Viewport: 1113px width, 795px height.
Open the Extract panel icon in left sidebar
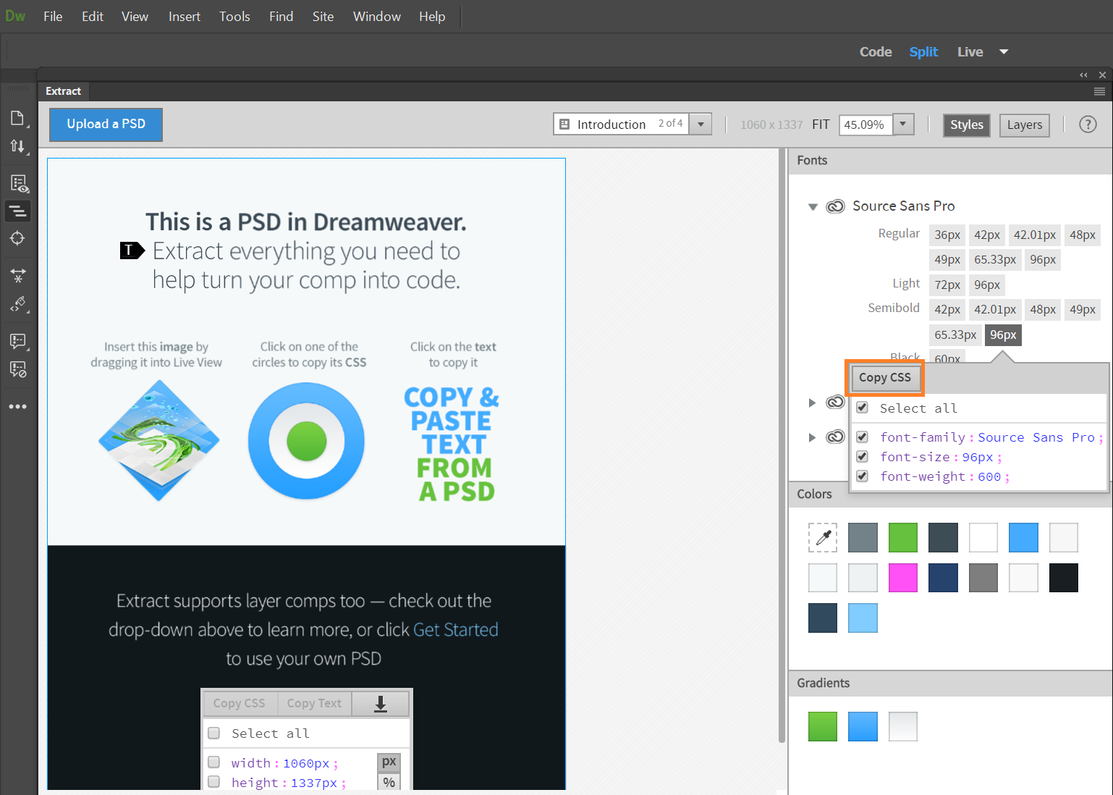(18, 211)
